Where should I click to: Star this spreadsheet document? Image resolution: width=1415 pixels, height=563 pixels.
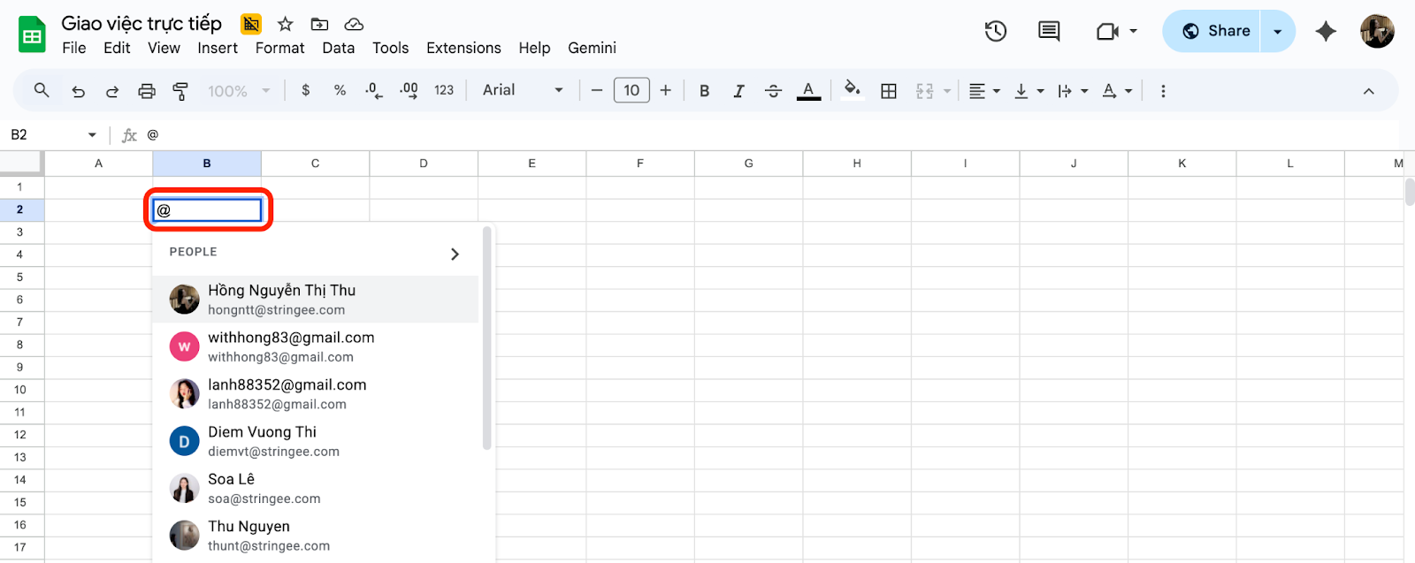coord(285,24)
